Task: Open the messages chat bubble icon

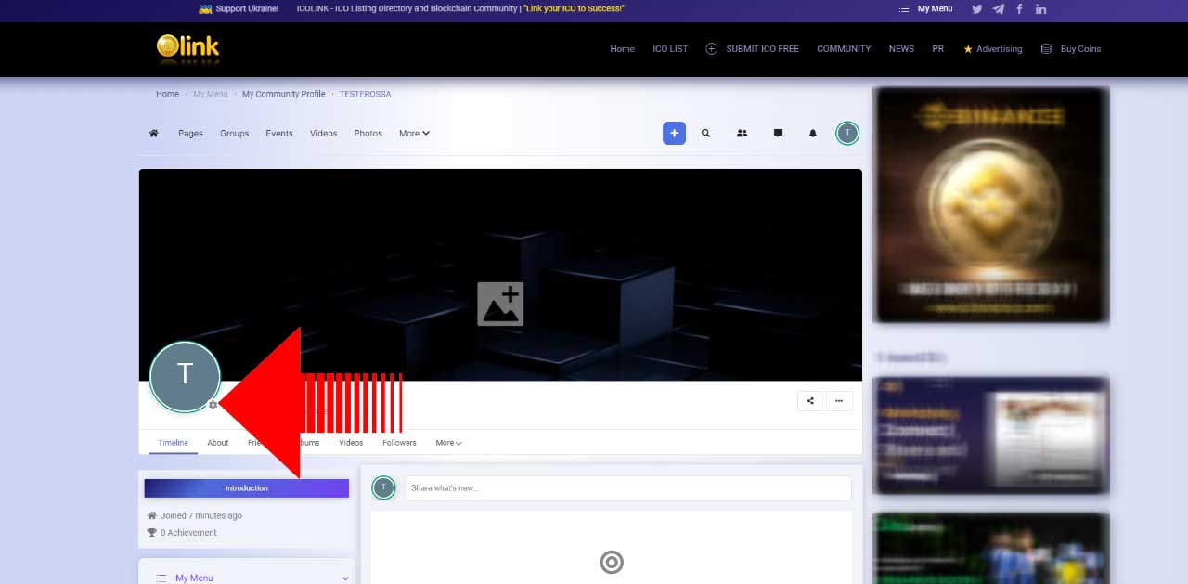Action: pyautogui.click(x=778, y=133)
